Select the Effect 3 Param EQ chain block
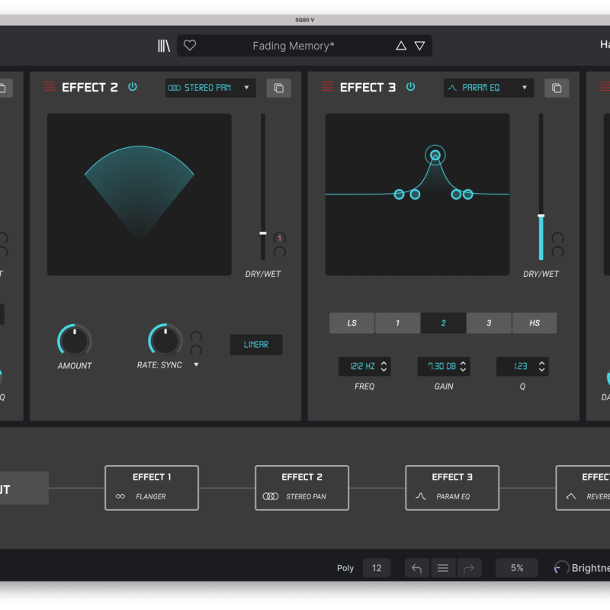Image resolution: width=610 pixels, height=610 pixels. pyautogui.click(x=452, y=488)
